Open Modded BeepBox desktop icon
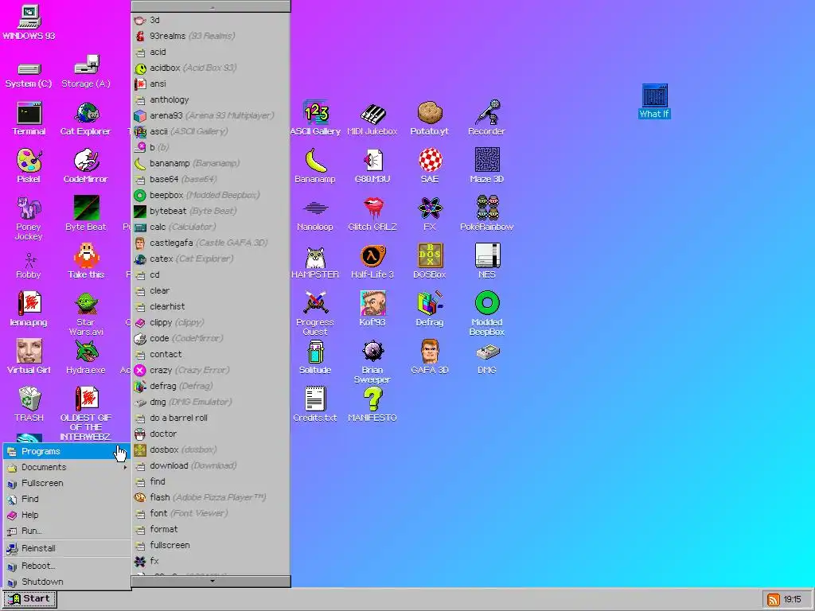Screen dimensions: 815x611 (486, 313)
